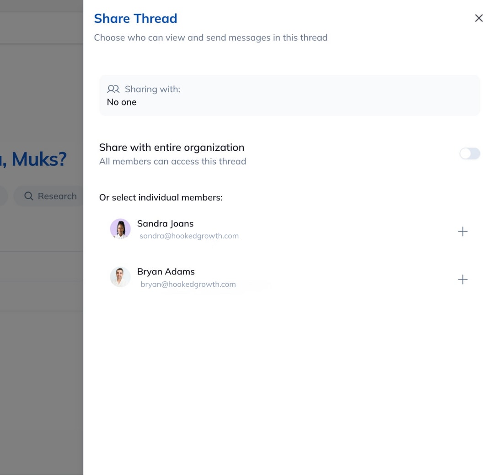Screen dimensions: 494x475
Task: Click Bryan Adams profile picture
Action: tap(120, 276)
